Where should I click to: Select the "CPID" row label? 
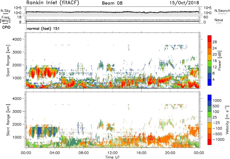pyautogui.click(x=6, y=27)
